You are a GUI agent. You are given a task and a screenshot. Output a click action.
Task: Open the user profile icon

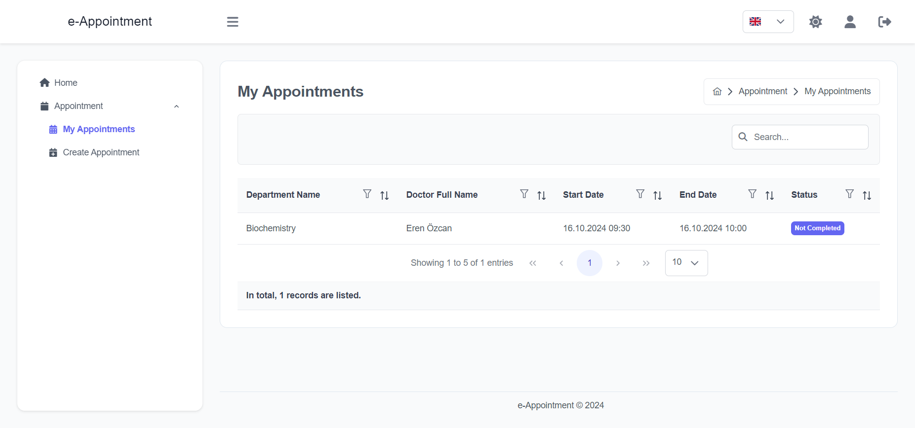(850, 22)
